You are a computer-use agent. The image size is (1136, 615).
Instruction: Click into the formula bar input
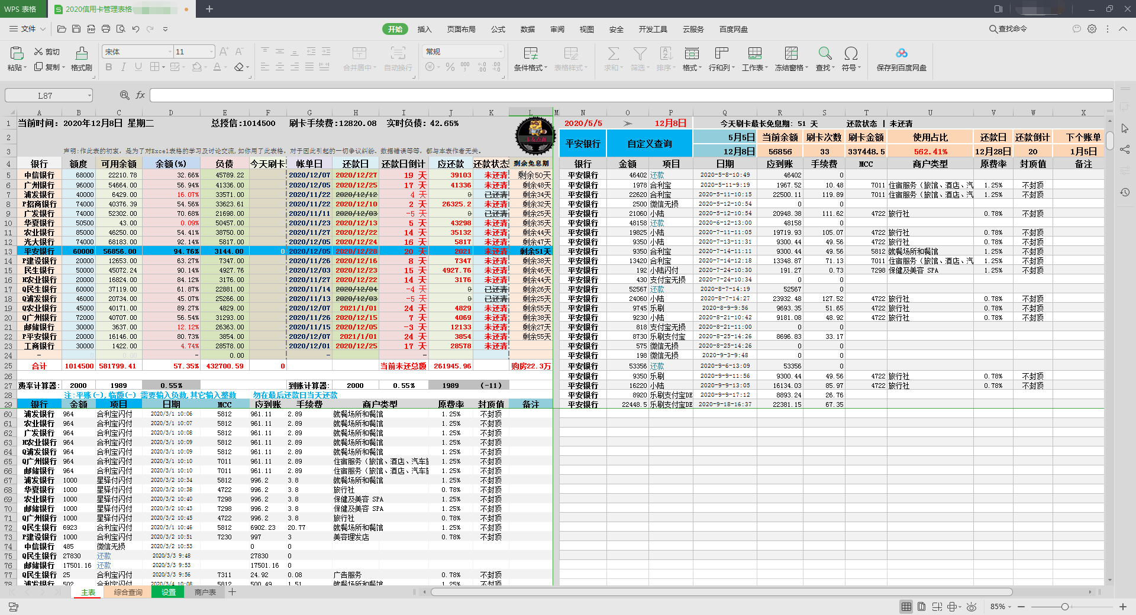click(x=631, y=95)
